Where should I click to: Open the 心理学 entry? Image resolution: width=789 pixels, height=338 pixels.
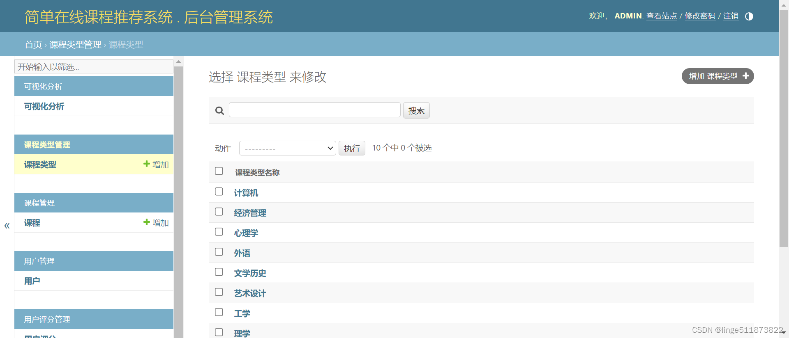246,233
